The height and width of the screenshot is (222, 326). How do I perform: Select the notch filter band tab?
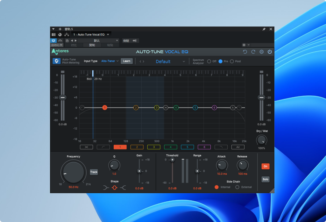(86, 147)
